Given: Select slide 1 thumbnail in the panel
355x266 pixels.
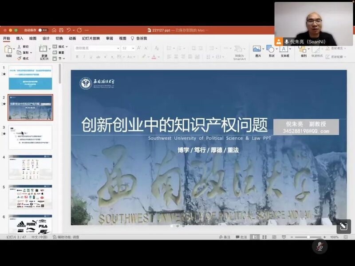Looking at the screenshot, I should tap(30, 78).
